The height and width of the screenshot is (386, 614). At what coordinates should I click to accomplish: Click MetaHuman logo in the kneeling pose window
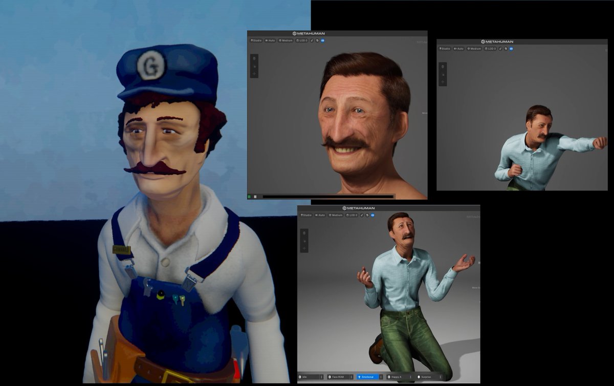pos(359,208)
